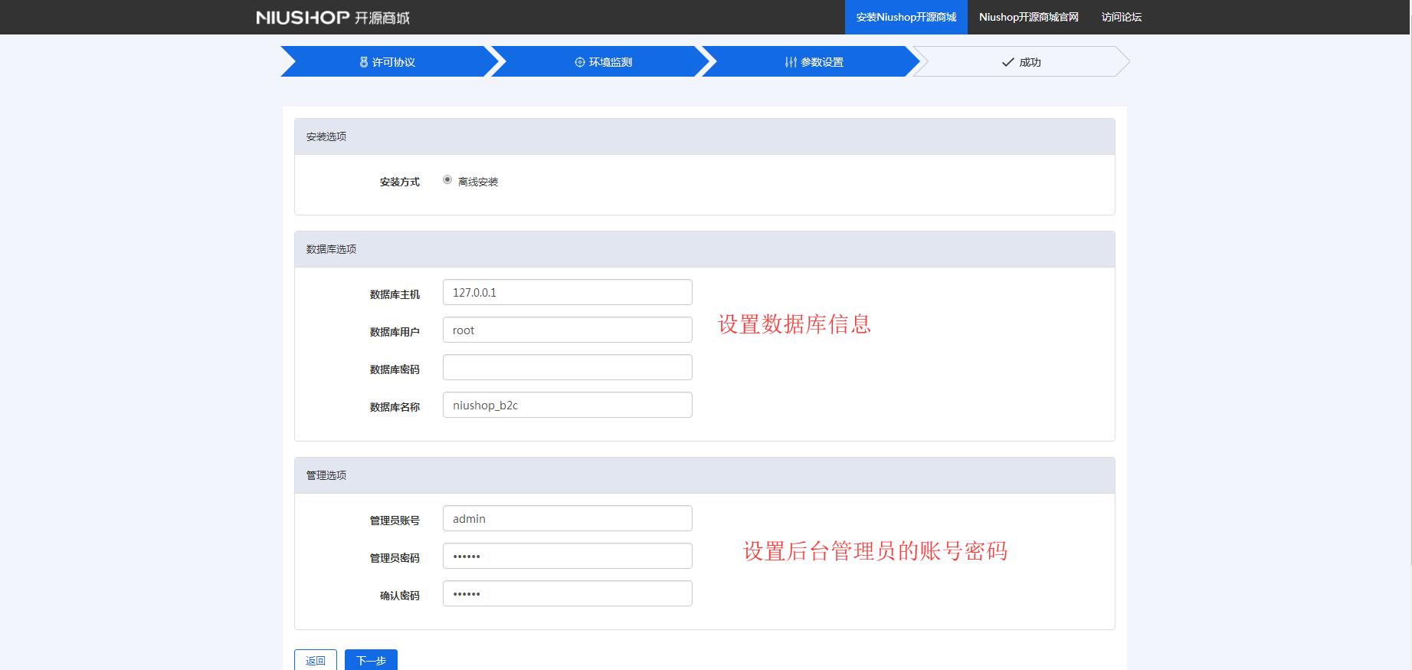Click the 数据库主机 label
The image size is (1412, 670).
coord(395,294)
